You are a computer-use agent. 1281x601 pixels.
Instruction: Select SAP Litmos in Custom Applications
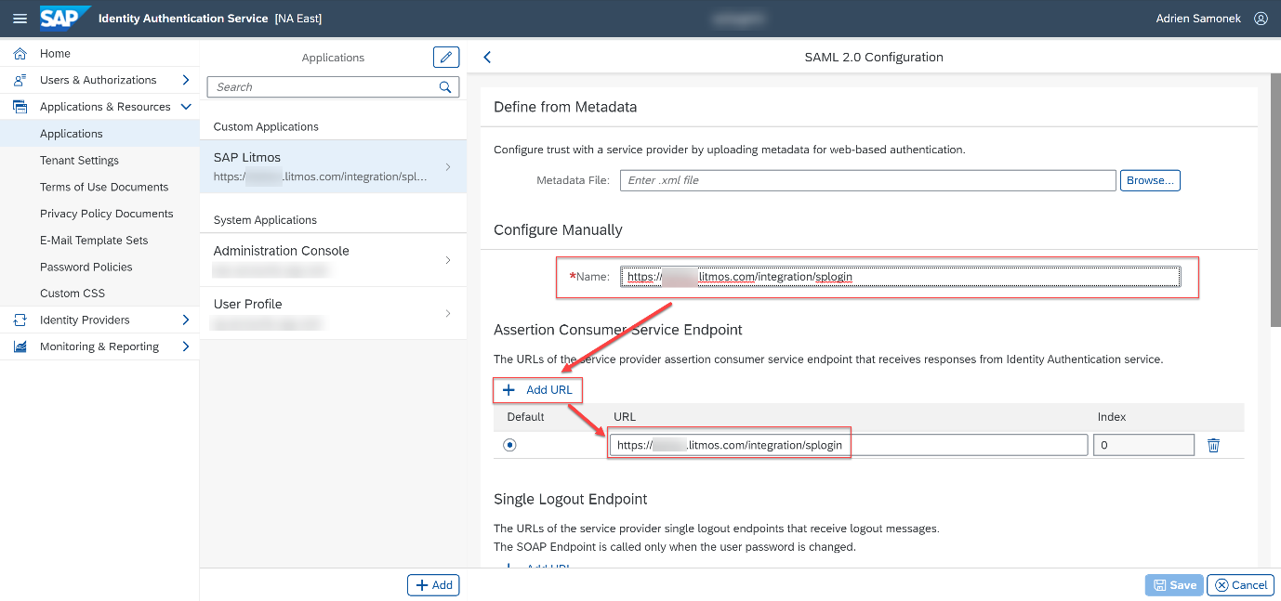(333, 167)
